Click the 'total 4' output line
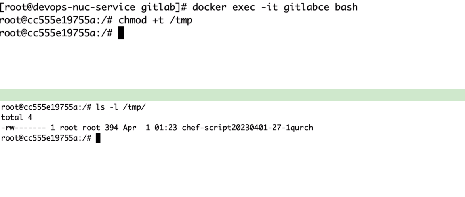Image resolution: width=465 pixels, height=197 pixels. point(17,117)
